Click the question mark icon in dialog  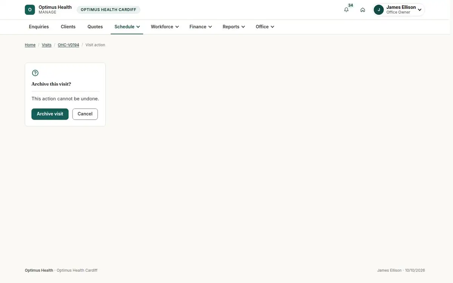point(35,73)
